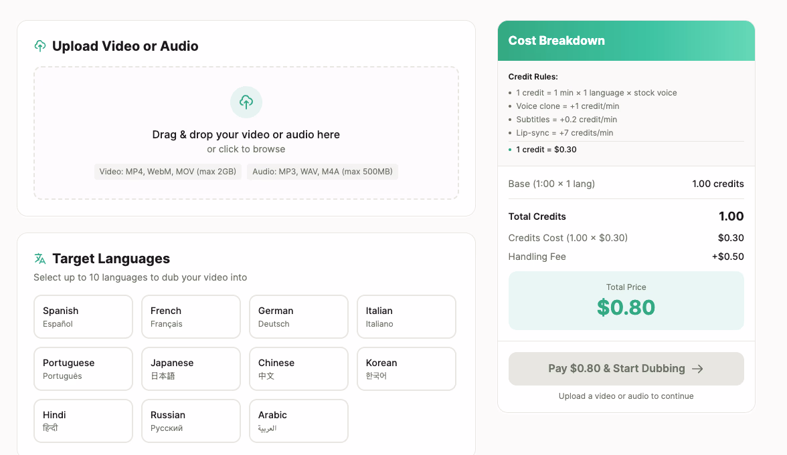The width and height of the screenshot is (787, 455).
Task: Click the arrow on the Start Dubbing button
Action: pyautogui.click(x=697, y=369)
